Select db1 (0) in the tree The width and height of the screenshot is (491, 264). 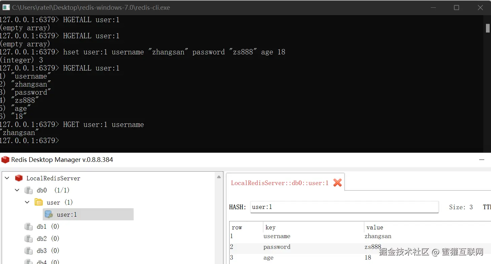[x=48, y=227]
